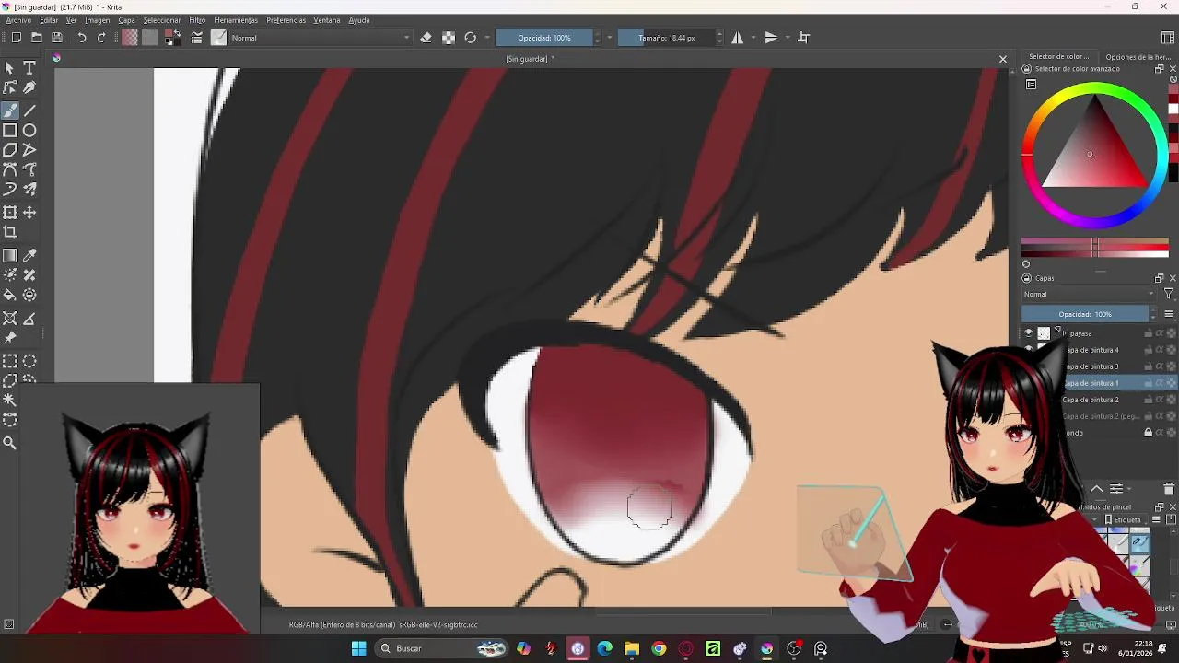Select layer Capa de pintura 2
Image resolution: width=1179 pixels, height=663 pixels.
point(1091,400)
